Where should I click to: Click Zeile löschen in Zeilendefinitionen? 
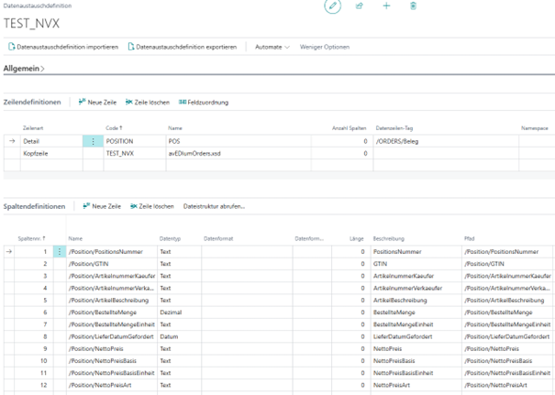click(x=151, y=102)
